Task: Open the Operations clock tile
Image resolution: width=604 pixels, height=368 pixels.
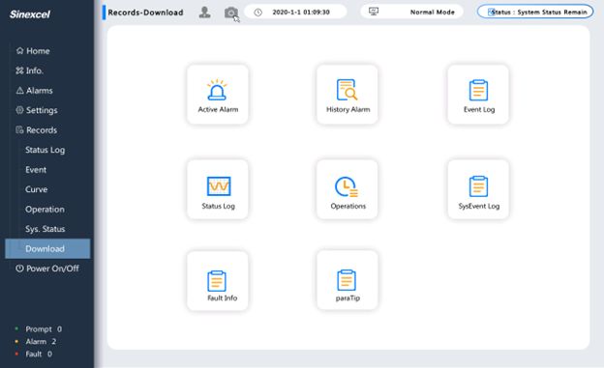Action: click(347, 189)
